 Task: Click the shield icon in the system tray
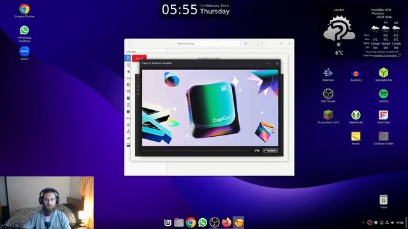click(x=375, y=223)
